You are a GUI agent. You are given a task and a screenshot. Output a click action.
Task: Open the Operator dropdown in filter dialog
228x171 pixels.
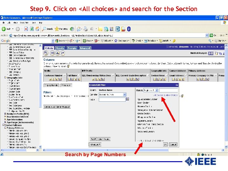[124, 95]
